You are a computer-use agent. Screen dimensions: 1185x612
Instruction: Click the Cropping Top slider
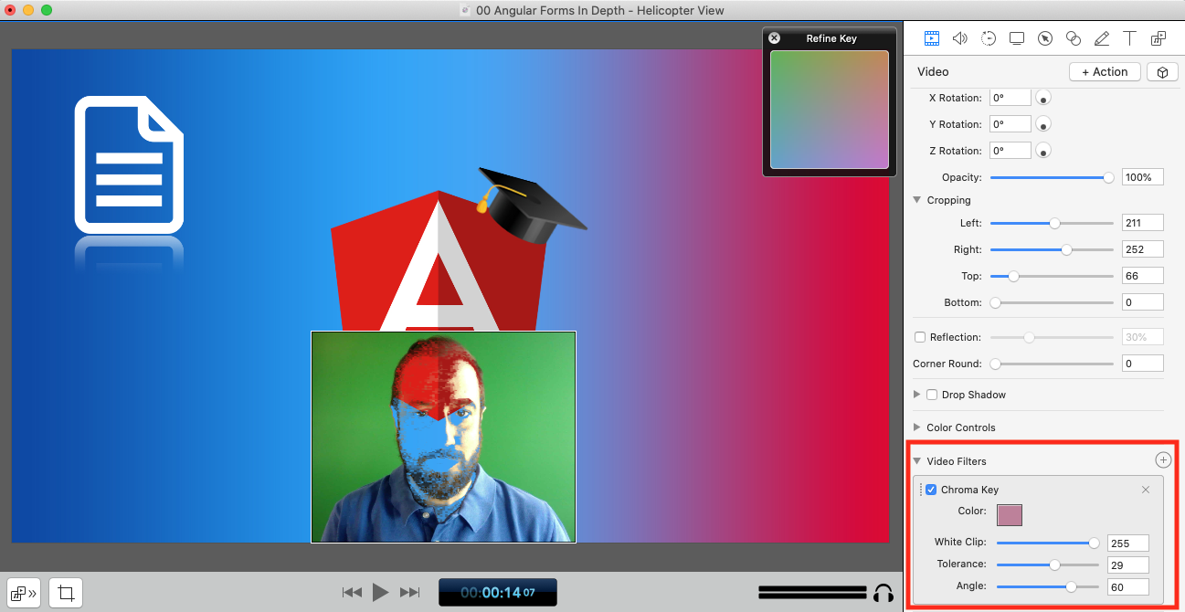(x=1052, y=276)
